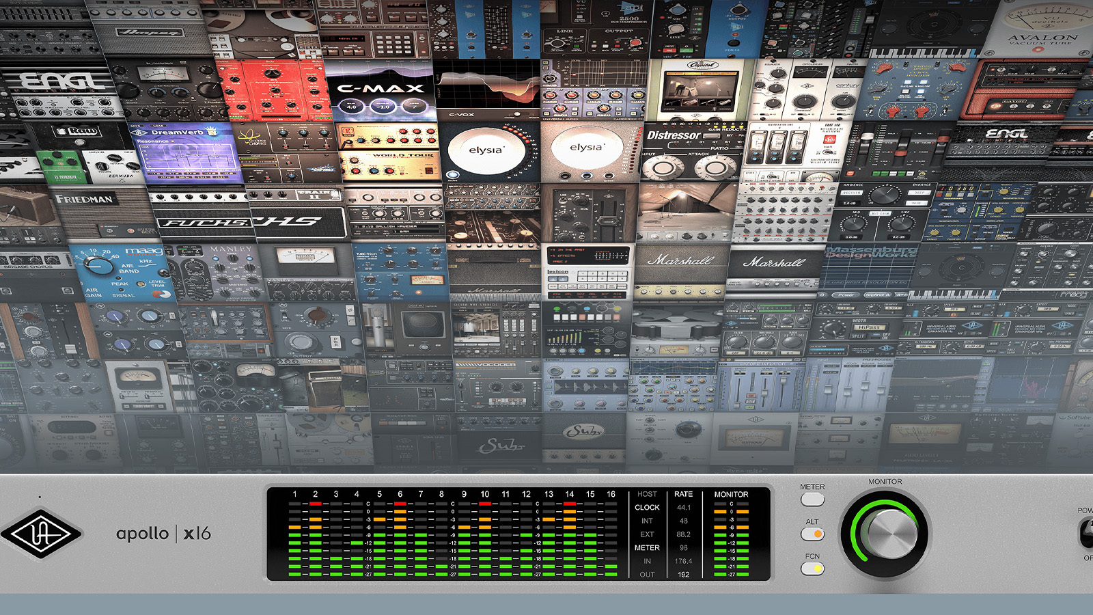The width and height of the screenshot is (1093, 615).
Task: Select the elysia plugin with the beige faceplate
Action: (591, 152)
